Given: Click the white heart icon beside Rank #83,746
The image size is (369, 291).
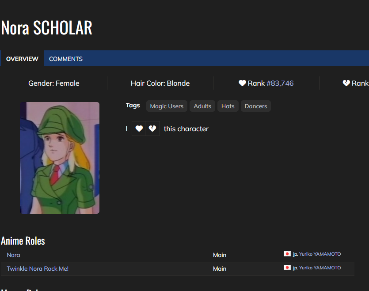Looking at the screenshot, I should [x=242, y=83].
